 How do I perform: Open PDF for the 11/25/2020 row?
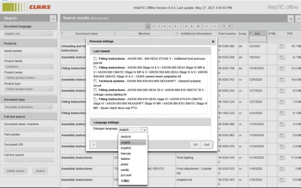tap(281, 124)
